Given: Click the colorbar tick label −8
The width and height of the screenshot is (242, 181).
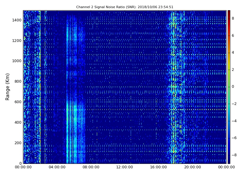Looking at the screenshot, I should pyautogui.click(x=234, y=155).
